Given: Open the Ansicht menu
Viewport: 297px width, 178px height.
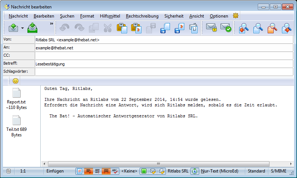Looking at the screenshot, I should click(196, 16).
